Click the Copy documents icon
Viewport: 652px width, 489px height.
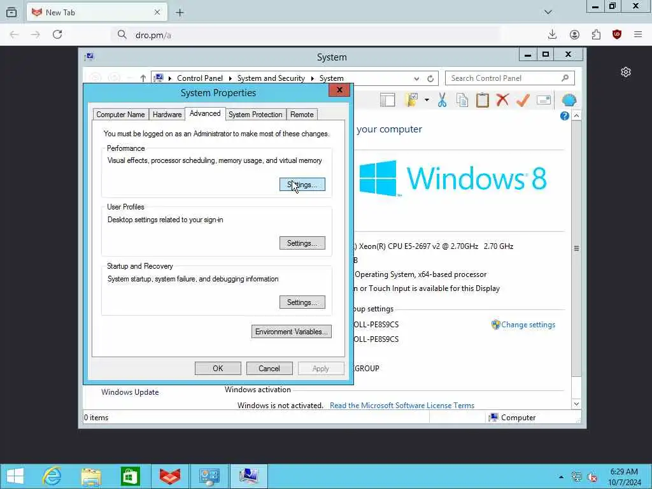click(x=462, y=100)
